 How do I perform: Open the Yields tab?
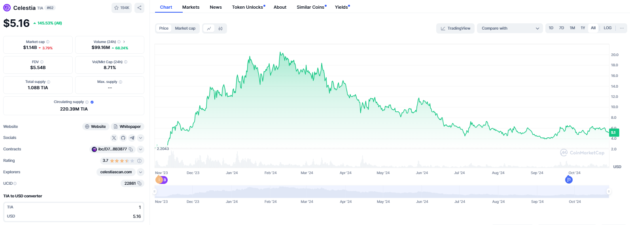(x=342, y=7)
